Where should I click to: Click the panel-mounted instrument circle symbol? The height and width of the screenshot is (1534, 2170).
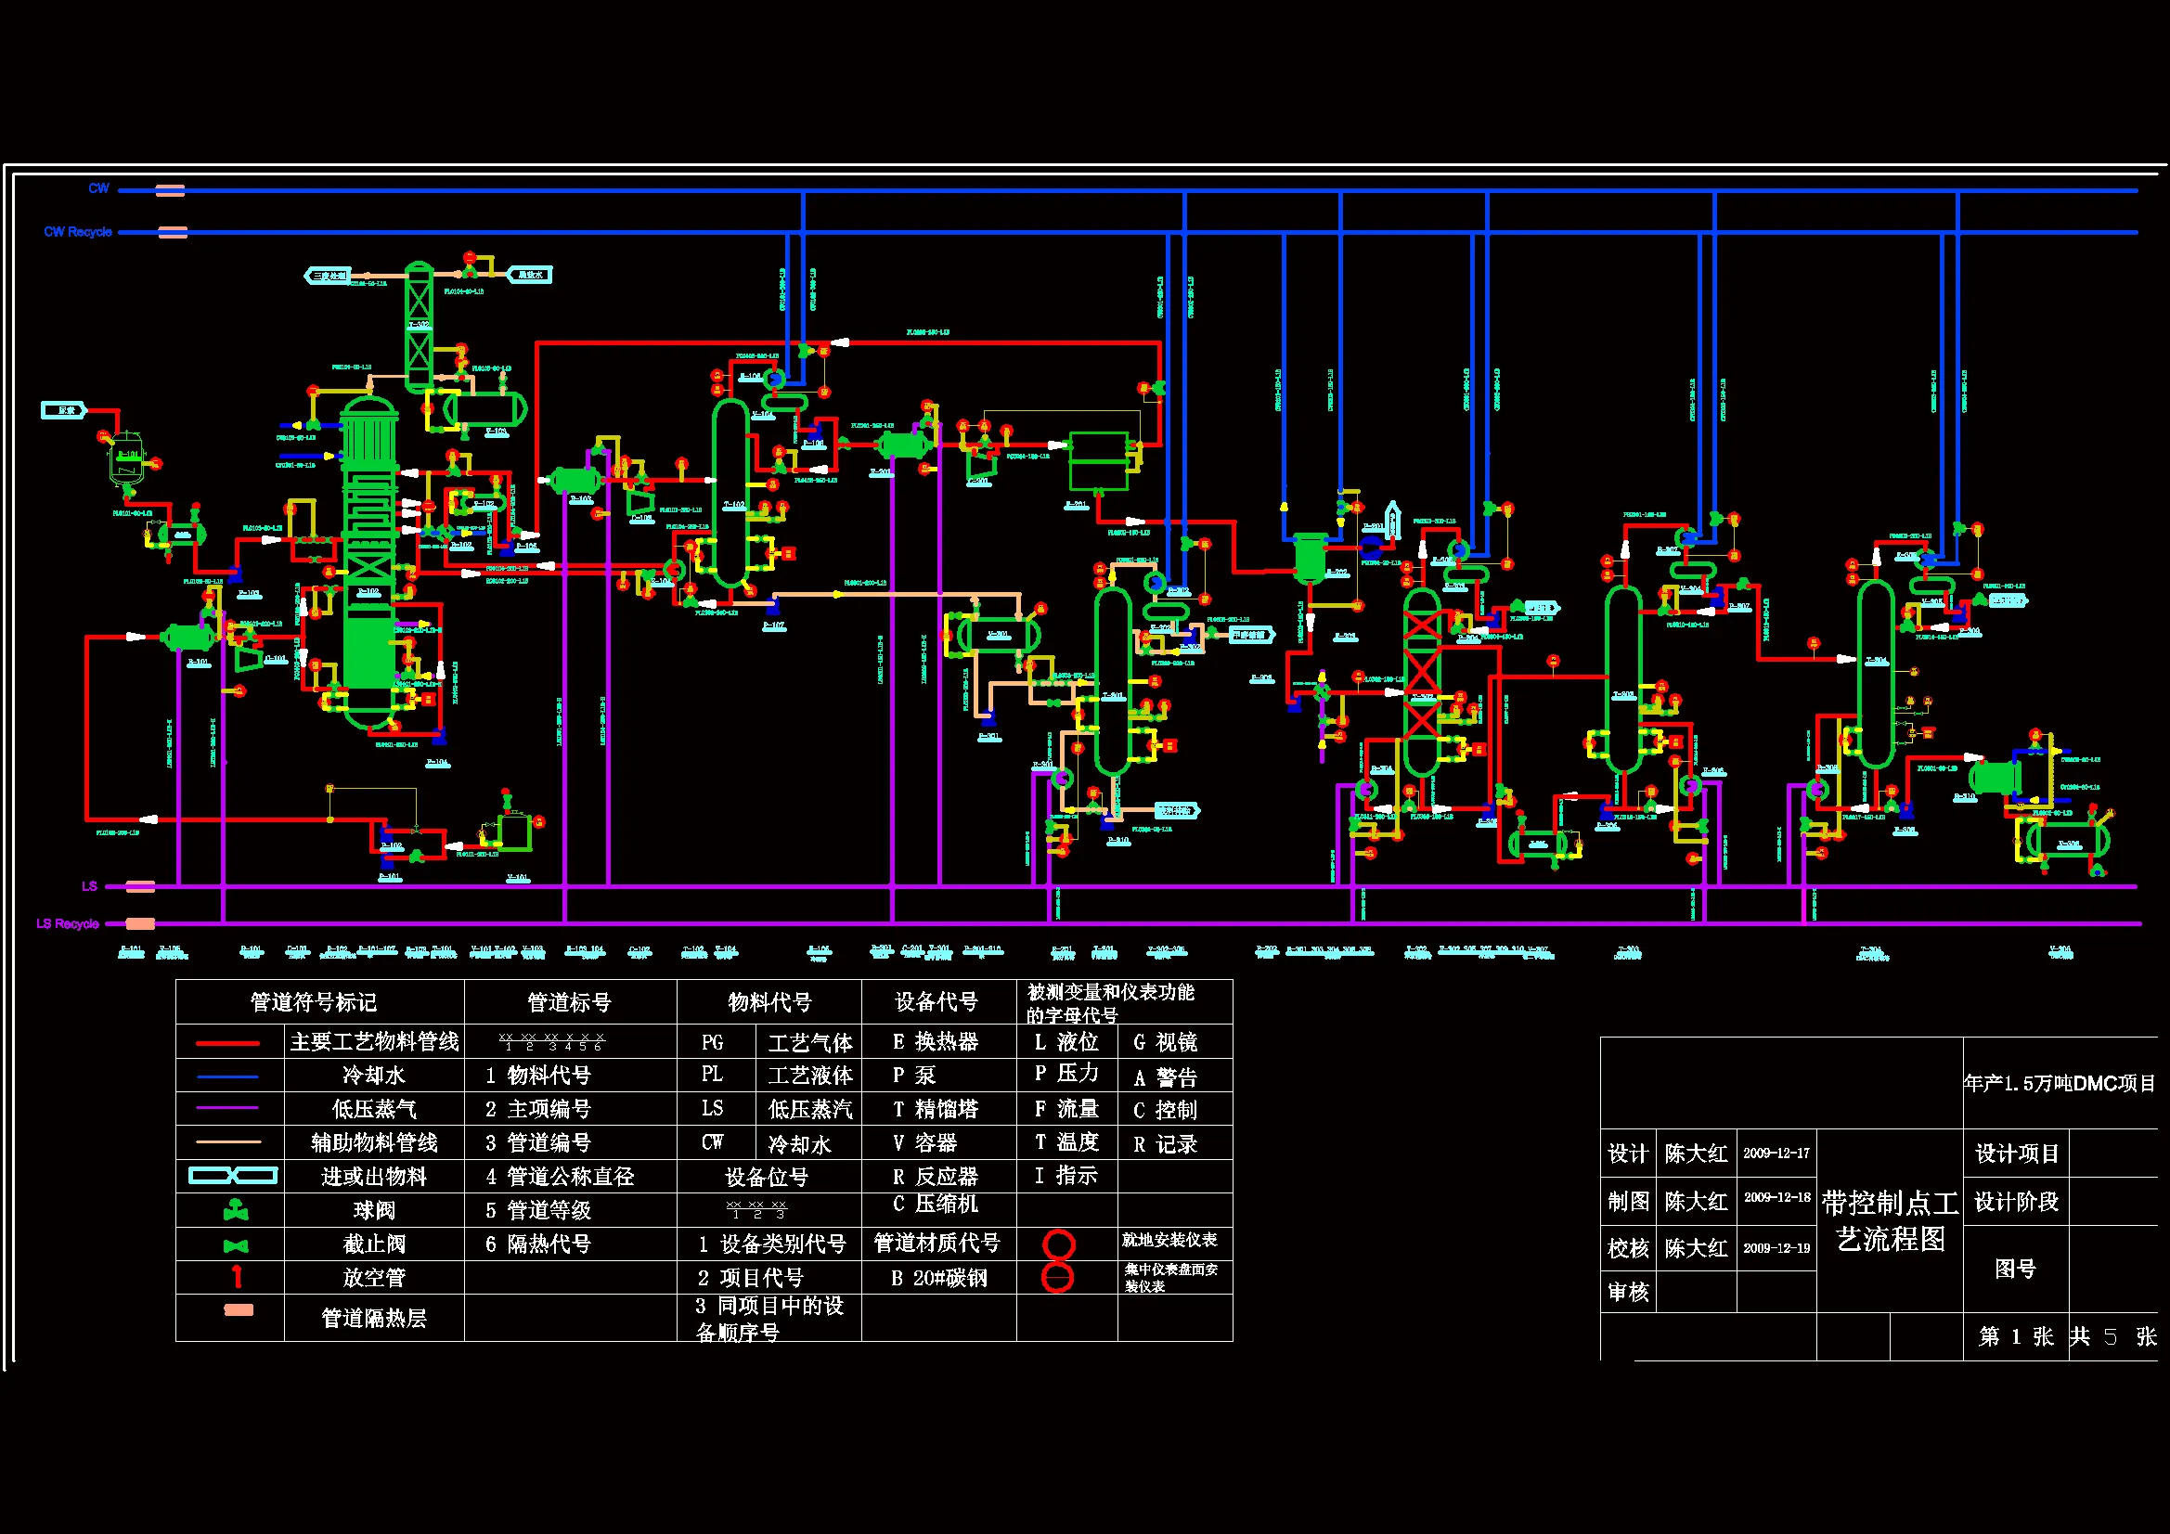(1057, 1278)
